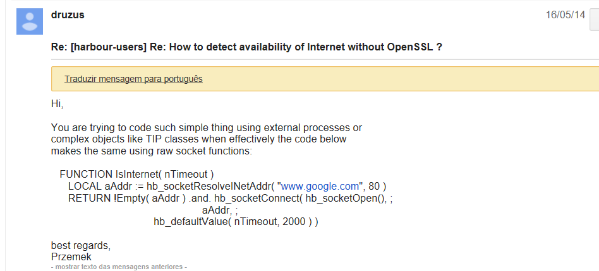Click the druzus profile avatar icon
599x271 pixels.
[30, 21]
